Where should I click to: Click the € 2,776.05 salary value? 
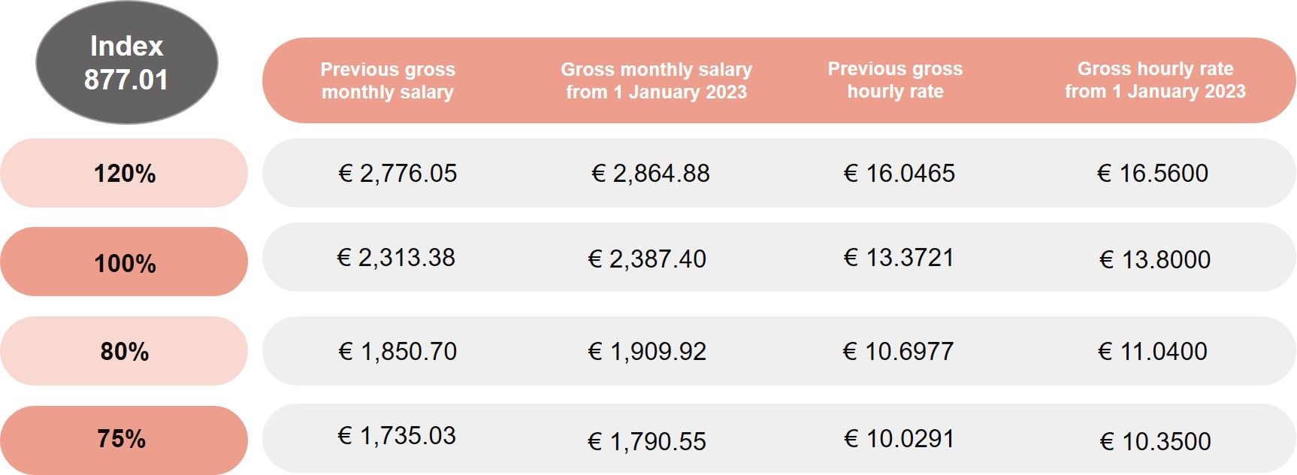[398, 174]
